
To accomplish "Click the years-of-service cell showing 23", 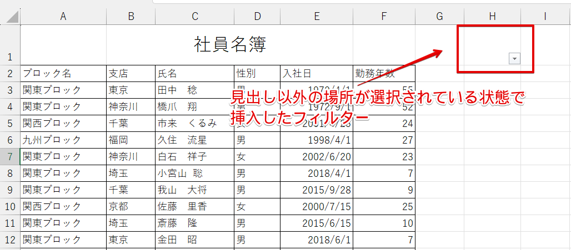I will 384,157.
